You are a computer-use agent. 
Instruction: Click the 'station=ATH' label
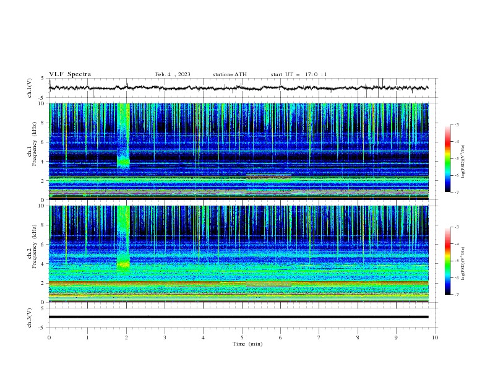[x=230, y=74]
